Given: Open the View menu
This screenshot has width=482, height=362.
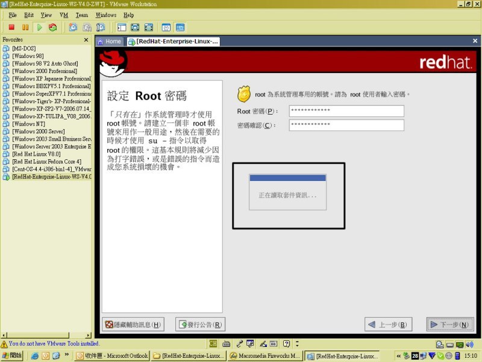Looking at the screenshot, I should point(46,15).
